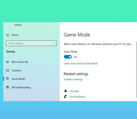This screenshot has height=119, width=137.
Task: Click the Game Mode gauge icon
Action: coord(7,79)
